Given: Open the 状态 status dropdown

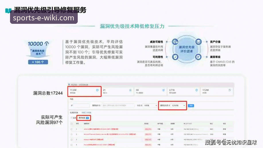Looking at the screenshot, I should tap(151, 106).
